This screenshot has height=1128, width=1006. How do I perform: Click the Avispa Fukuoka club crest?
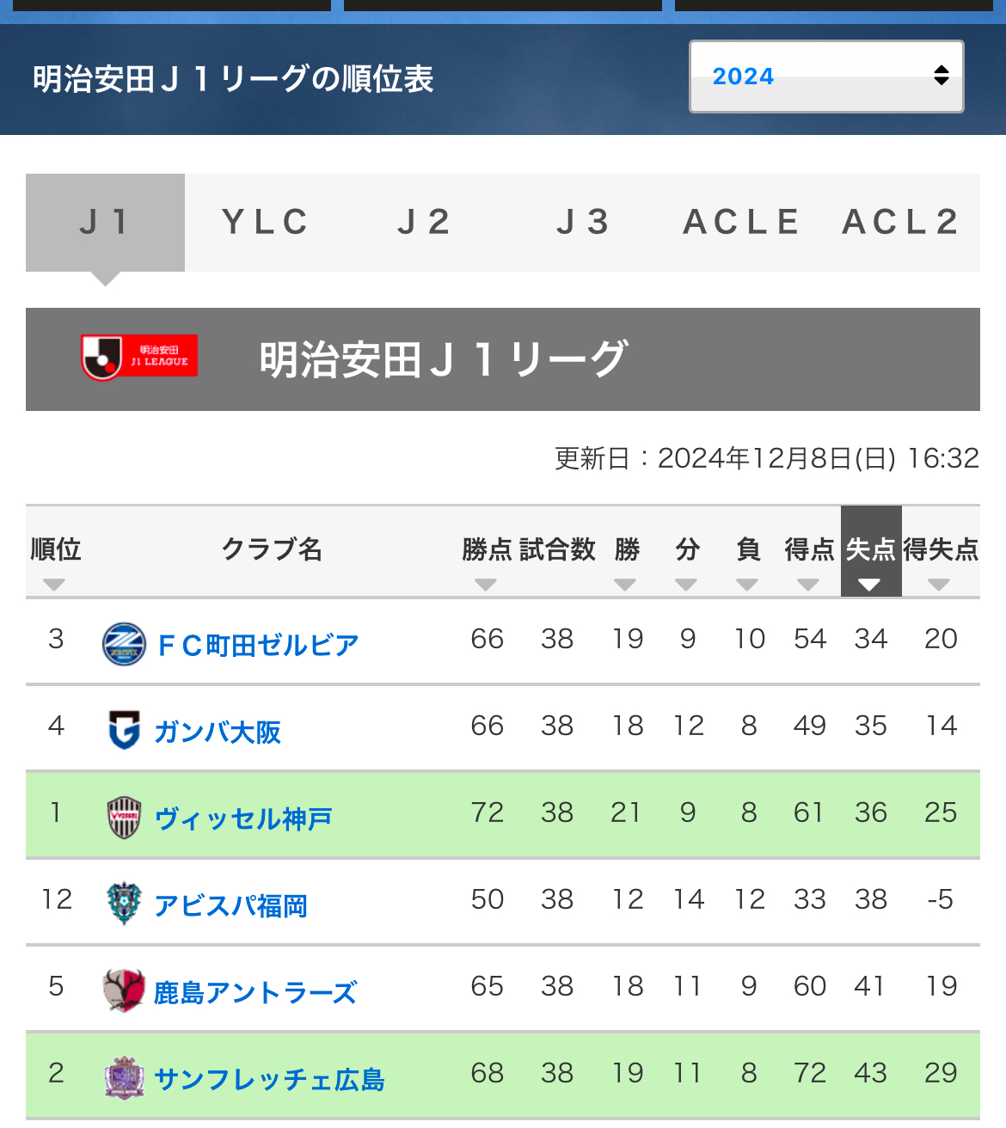point(124,904)
